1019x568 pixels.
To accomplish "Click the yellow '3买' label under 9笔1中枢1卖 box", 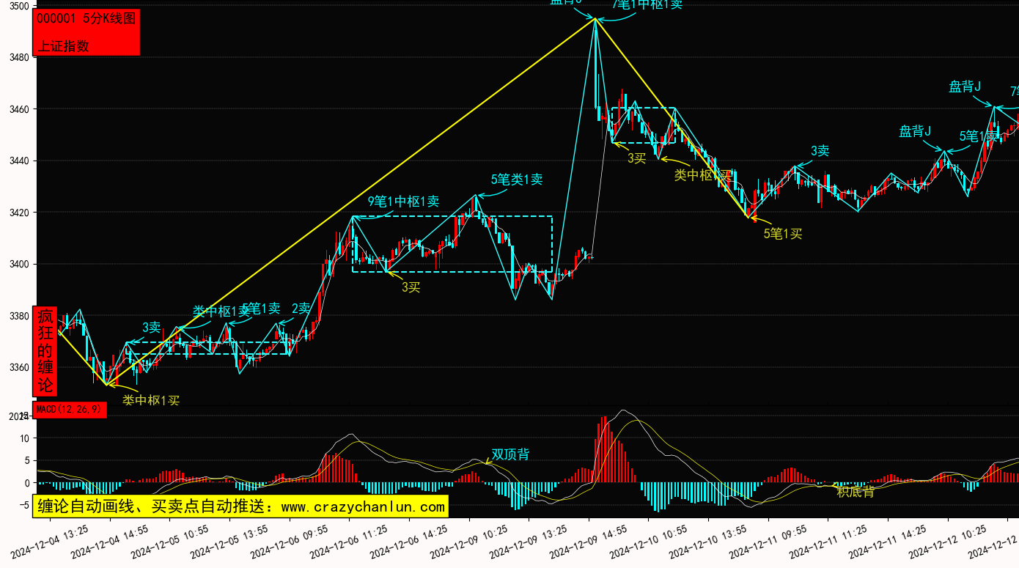I will tap(411, 287).
